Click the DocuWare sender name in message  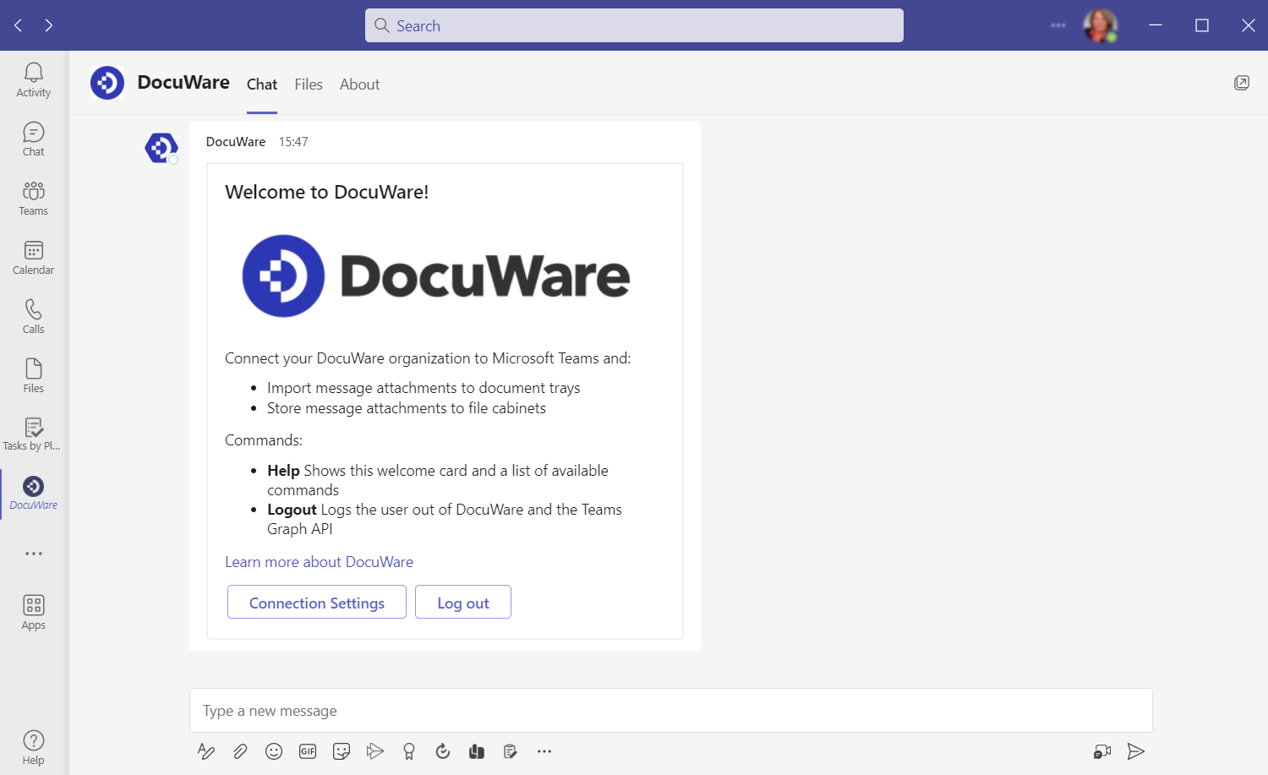[236, 142]
